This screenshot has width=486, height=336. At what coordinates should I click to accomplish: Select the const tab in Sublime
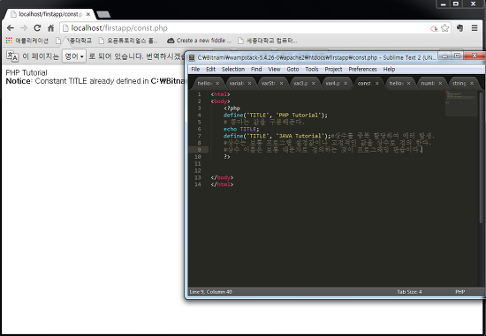click(364, 83)
